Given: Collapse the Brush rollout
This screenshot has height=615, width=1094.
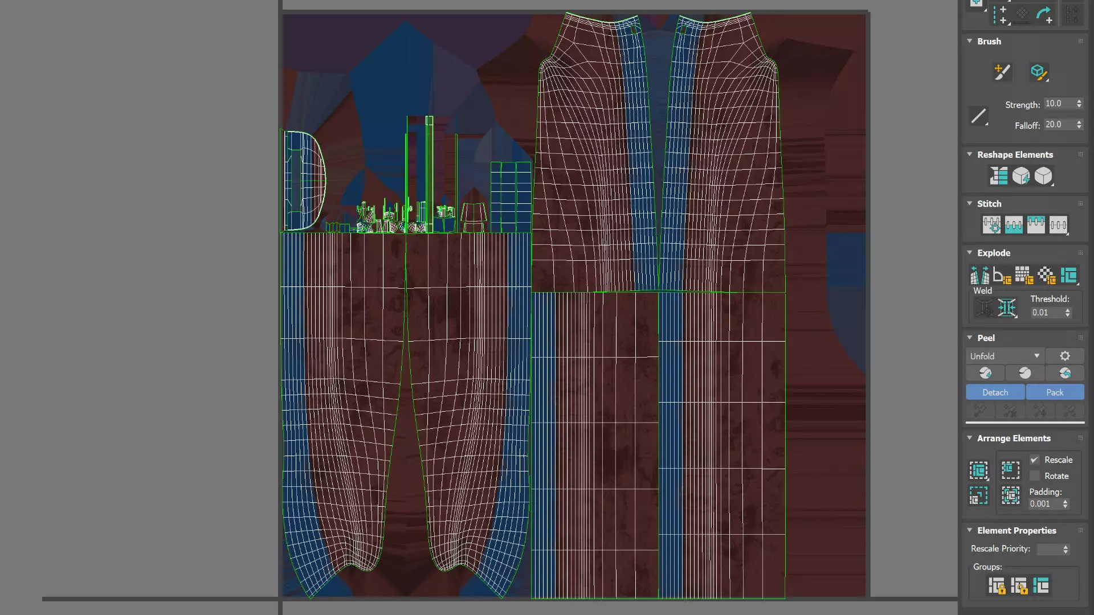Looking at the screenshot, I should 970,41.
